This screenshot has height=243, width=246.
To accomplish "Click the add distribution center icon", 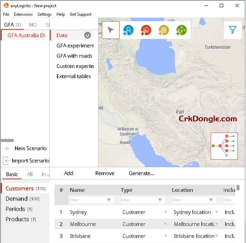I will pos(146,30).
